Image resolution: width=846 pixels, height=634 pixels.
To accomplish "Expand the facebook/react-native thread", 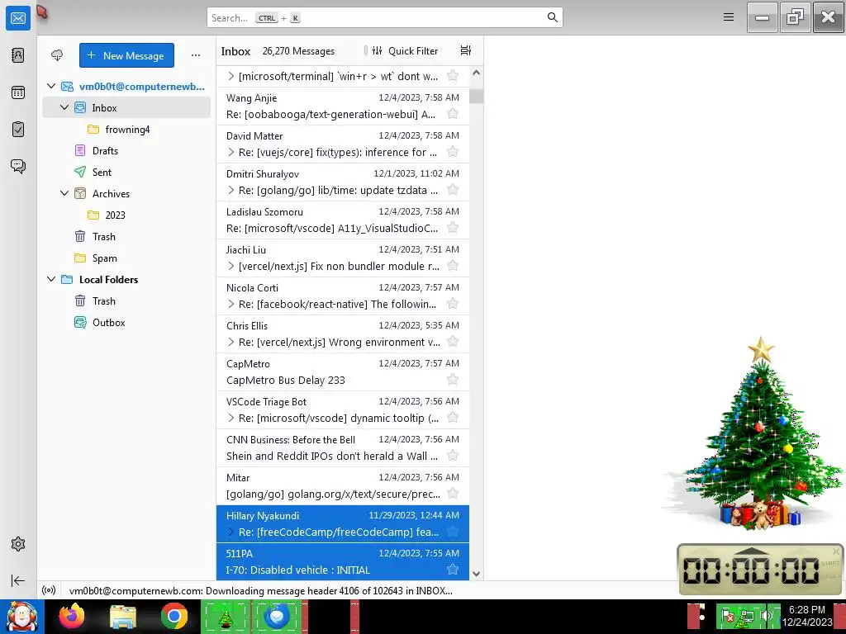I will 231,304.
